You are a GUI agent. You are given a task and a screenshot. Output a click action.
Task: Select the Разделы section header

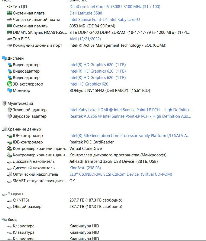tap(15, 194)
